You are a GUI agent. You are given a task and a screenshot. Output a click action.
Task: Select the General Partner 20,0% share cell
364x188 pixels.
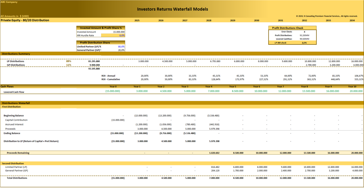pos(121,50)
